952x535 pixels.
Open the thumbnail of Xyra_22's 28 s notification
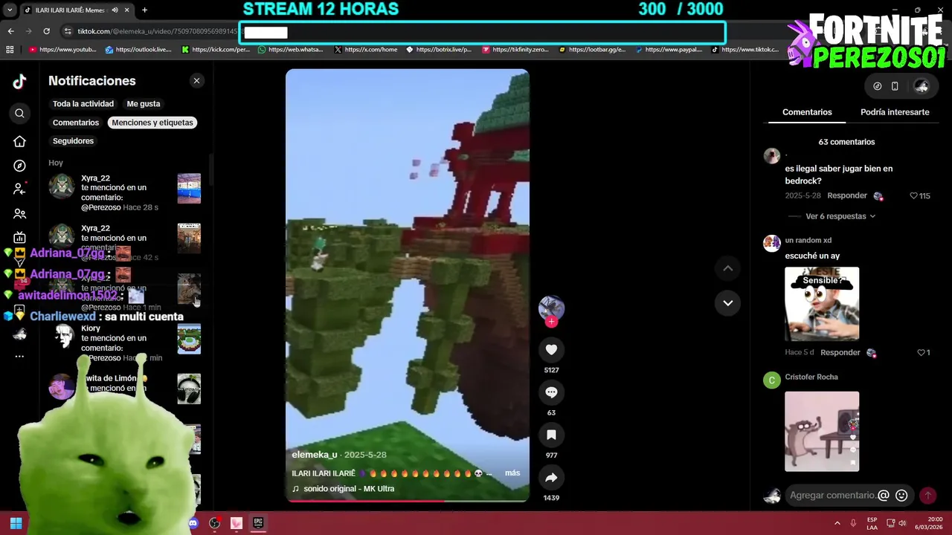(x=189, y=189)
